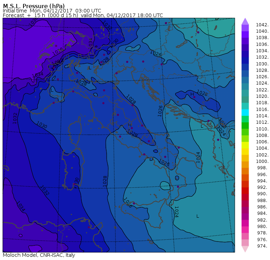Pick the lime legend band between 1006 and 1008

point(245,138)
